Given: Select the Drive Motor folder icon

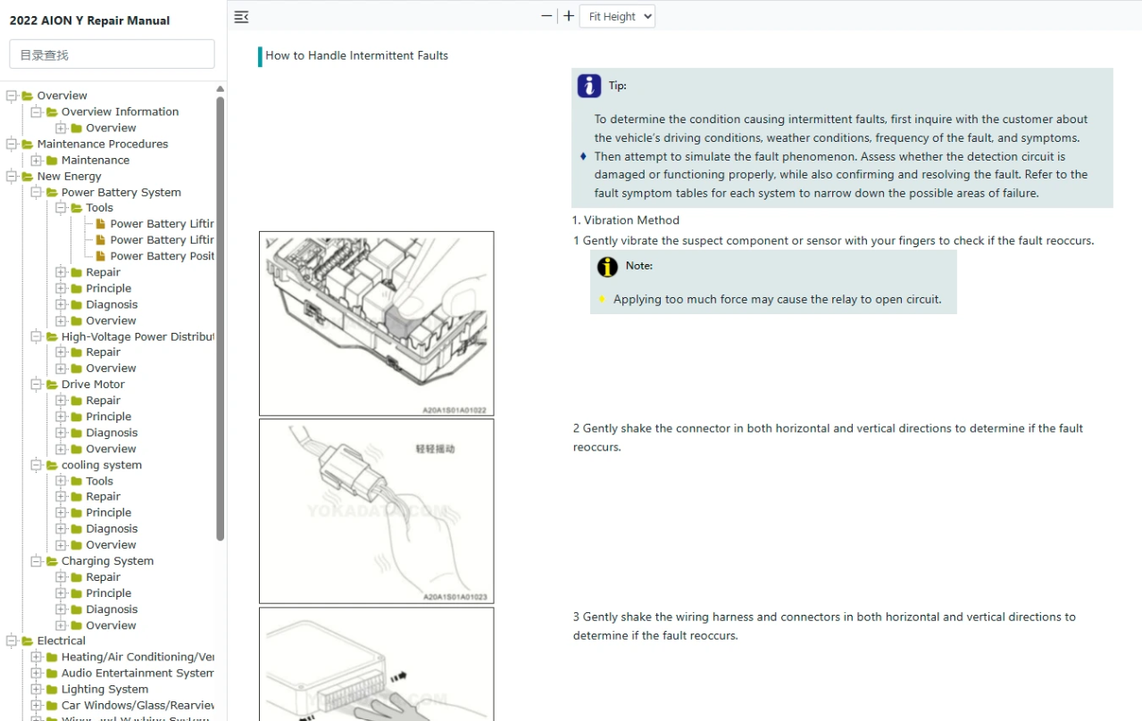Looking at the screenshot, I should 52,385.
